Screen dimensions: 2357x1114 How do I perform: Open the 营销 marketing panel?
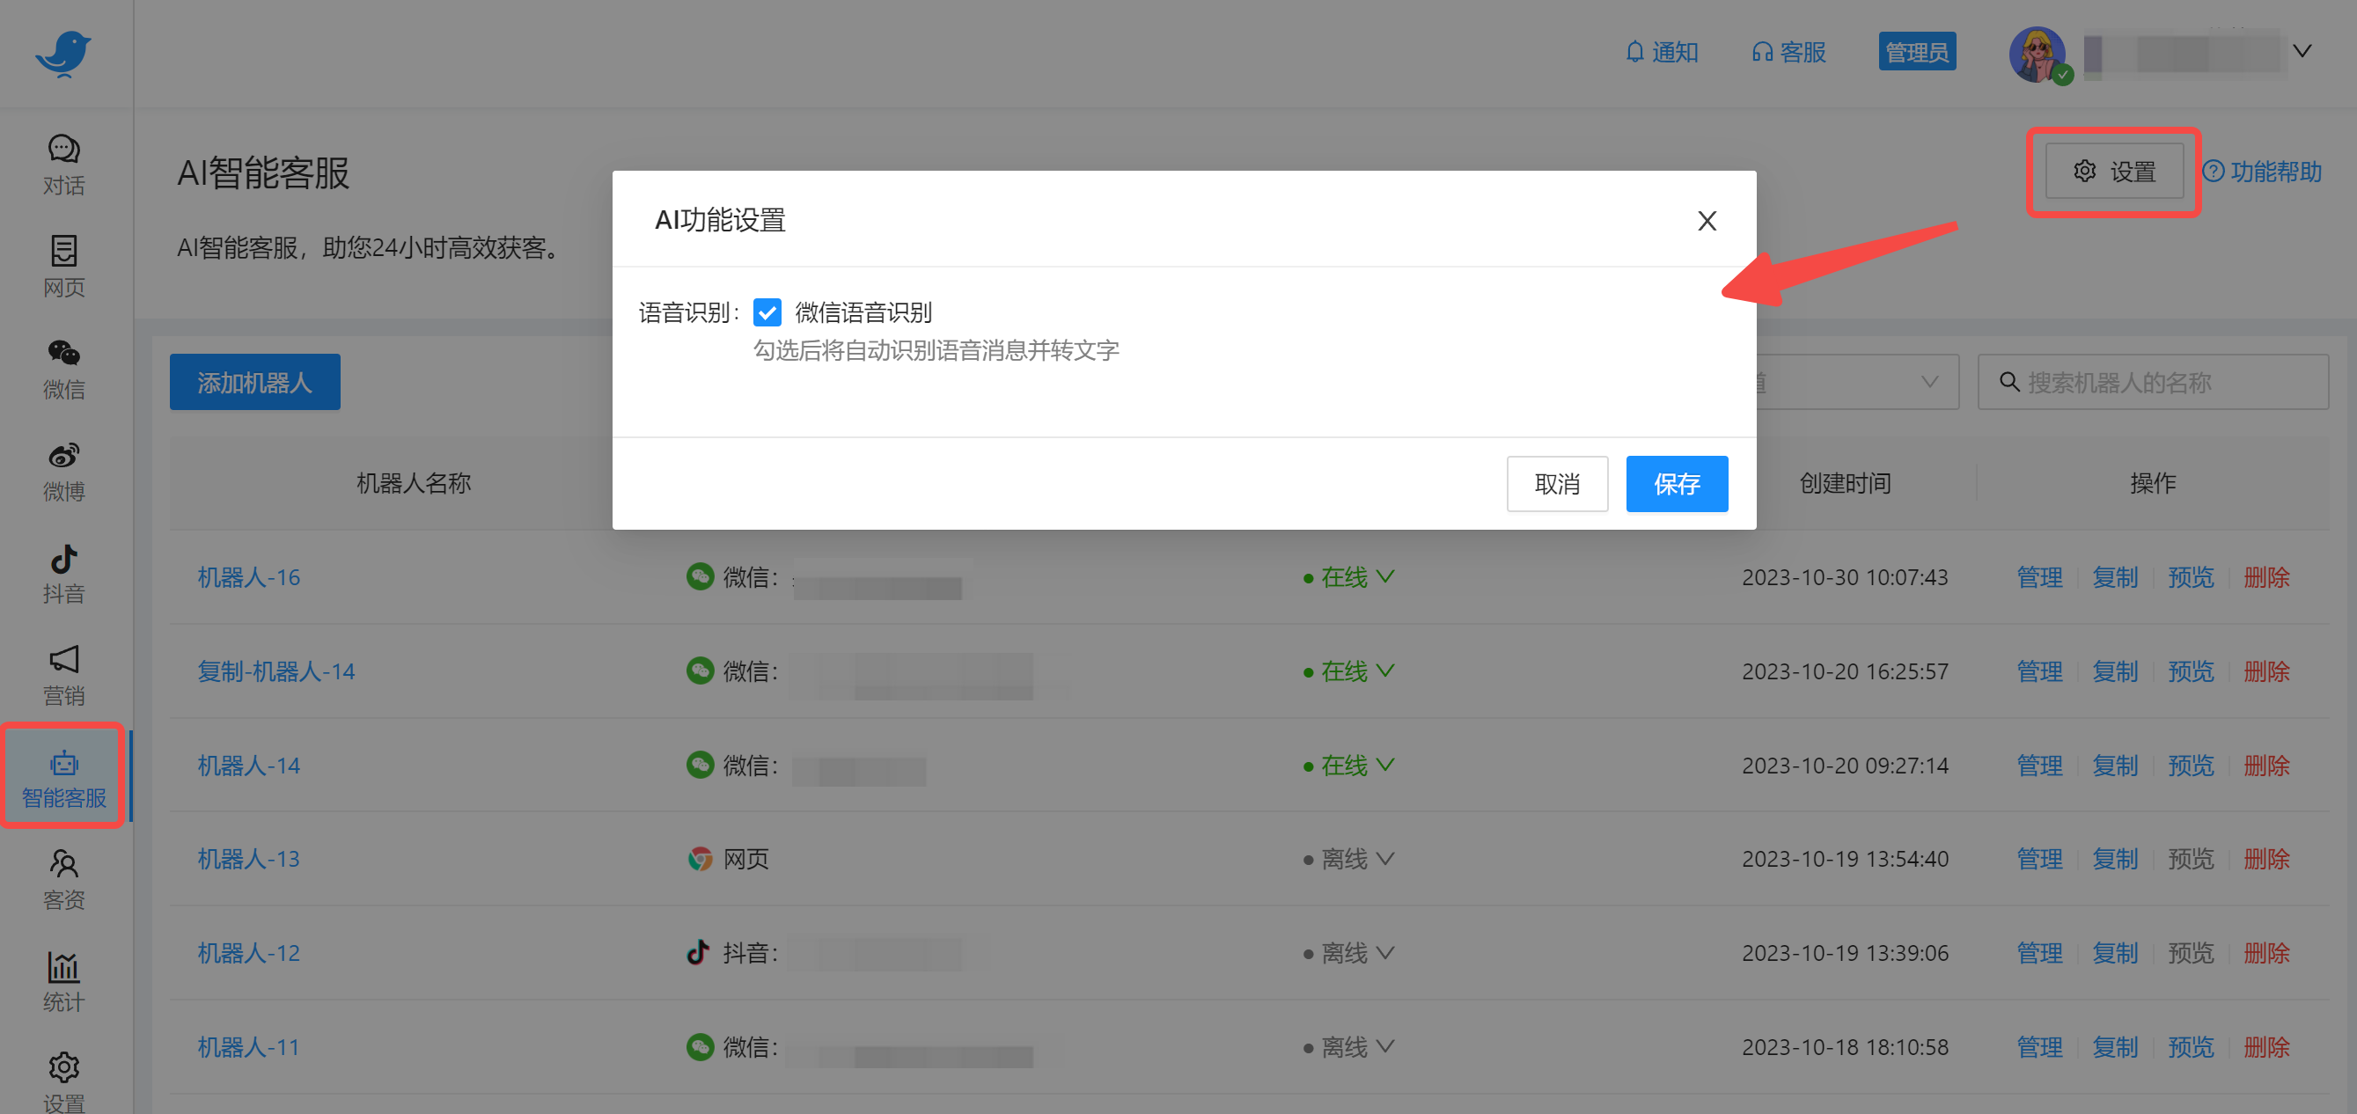coord(62,675)
